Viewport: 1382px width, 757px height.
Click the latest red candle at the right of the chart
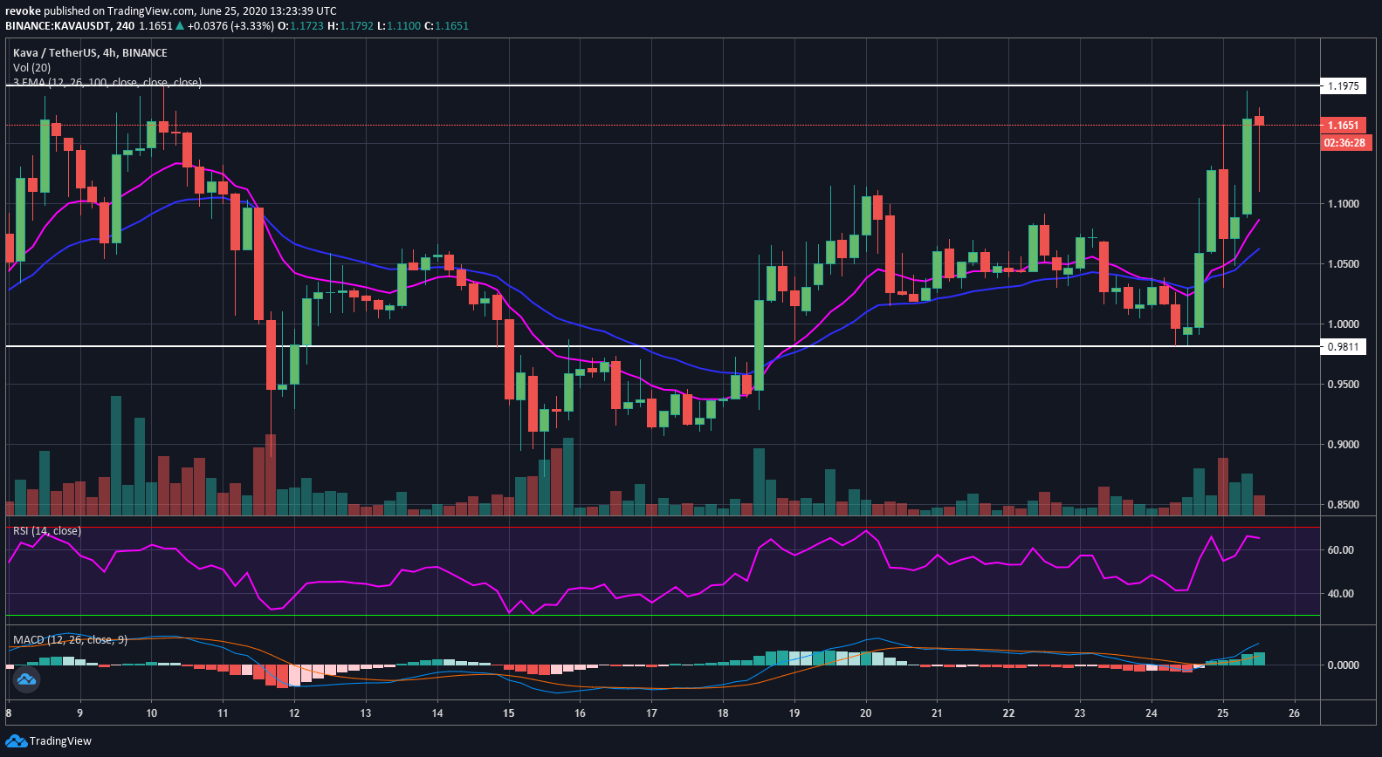1259,122
